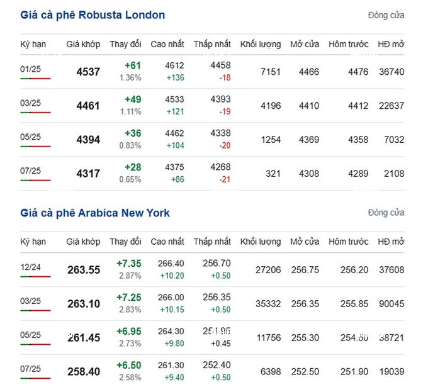Click the +7.35 change value
Viewport: 428px width, 387px height.
[x=129, y=264]
